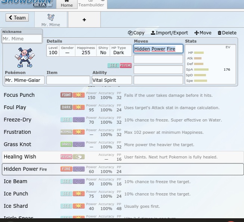Add a new Pokémon with plus tab
This screenshot has height=222, width=244.
pos(84,19)
